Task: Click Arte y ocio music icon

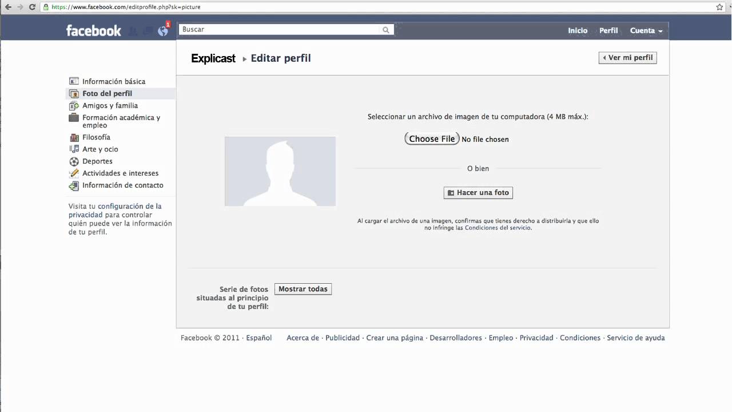Action: 74,149
